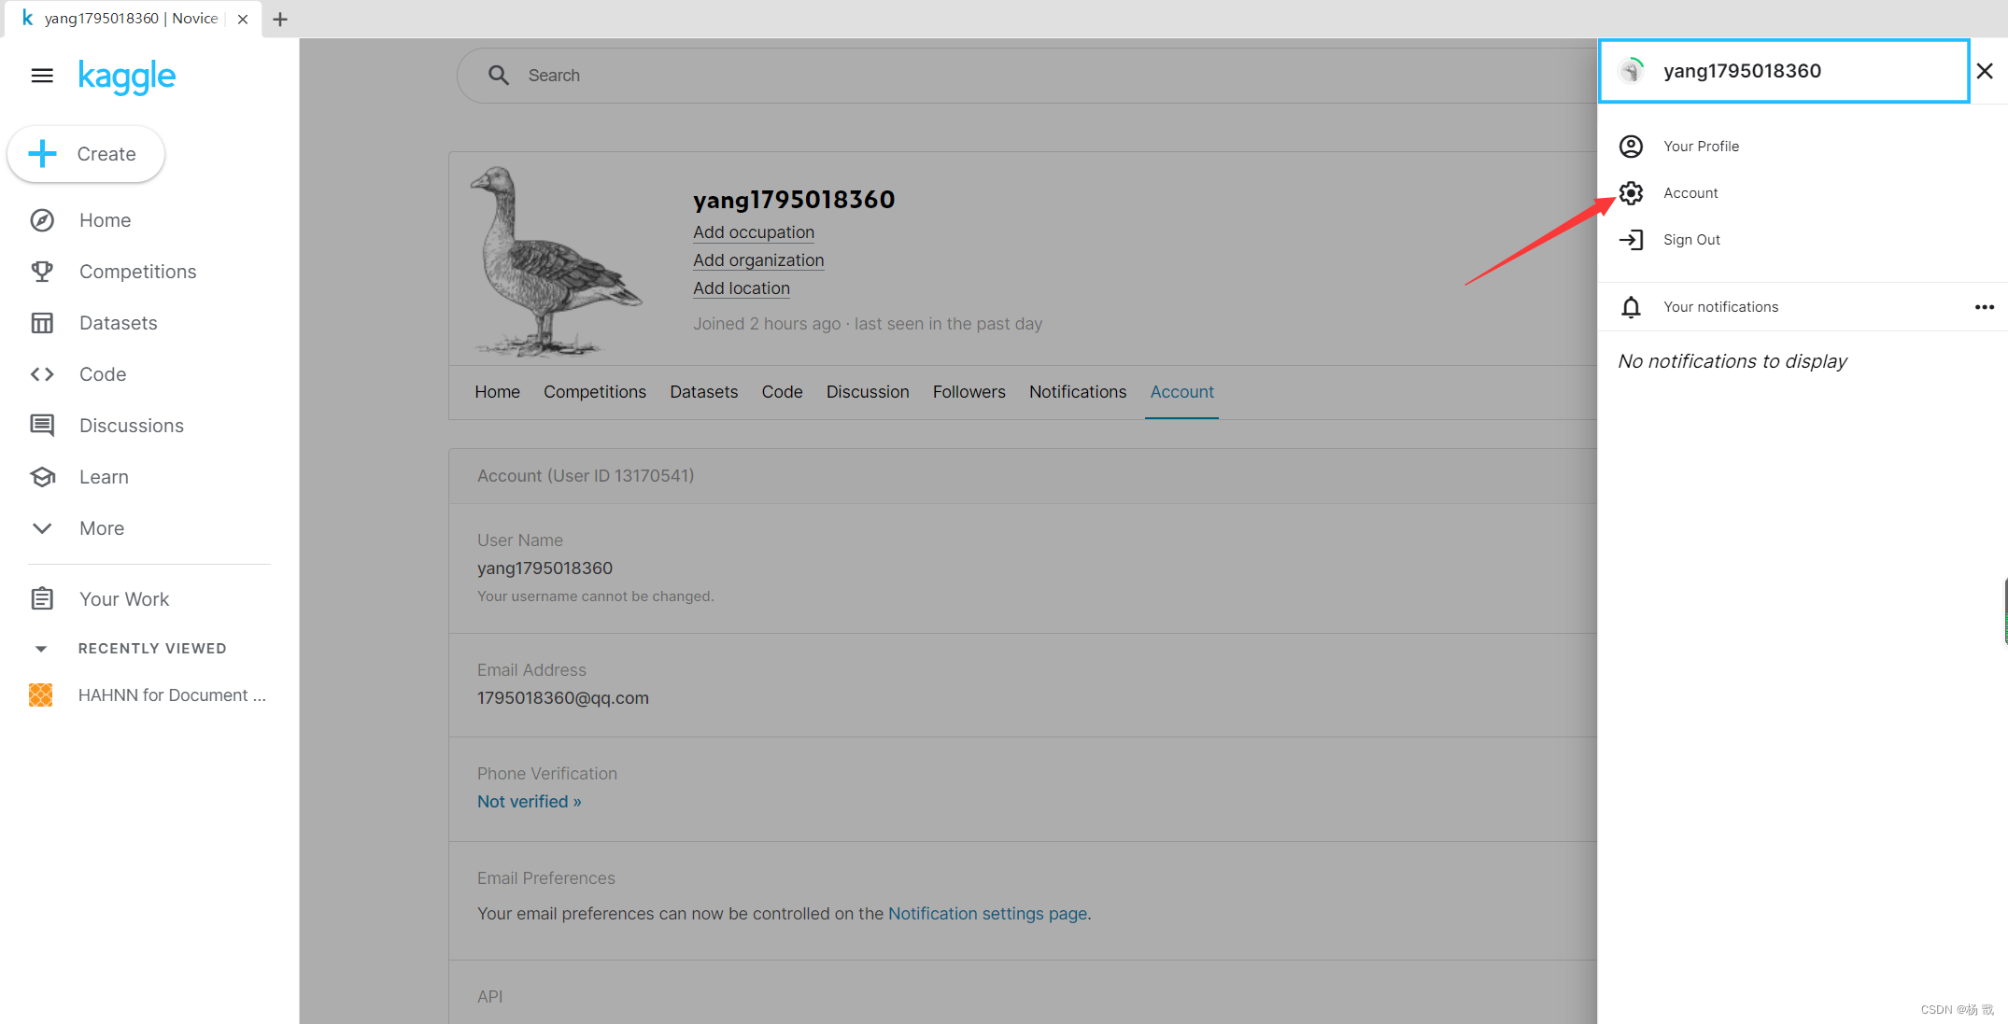Viewport: 2008px width, 1024px height.
Task: Expand the More sidebar section
Action: tap(101, 528)
